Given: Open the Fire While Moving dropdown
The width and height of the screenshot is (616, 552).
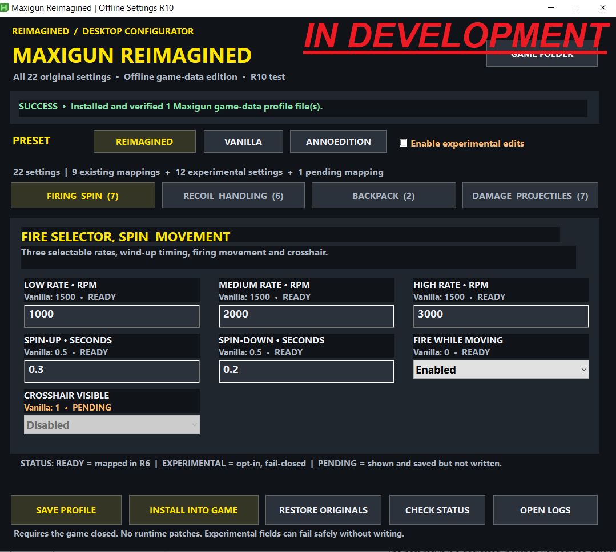Looking at the screenshot, I should pyautogui.click(x=501, y=370).
